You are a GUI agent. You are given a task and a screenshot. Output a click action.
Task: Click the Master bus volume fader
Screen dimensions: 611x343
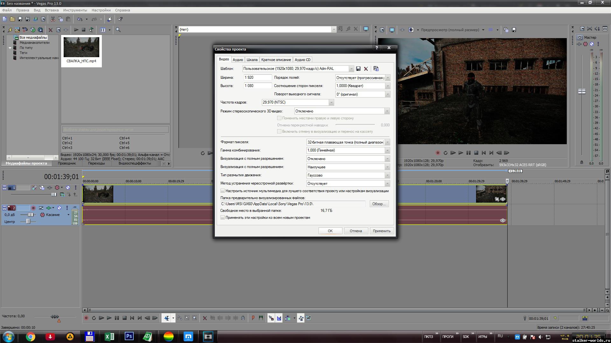582,91
